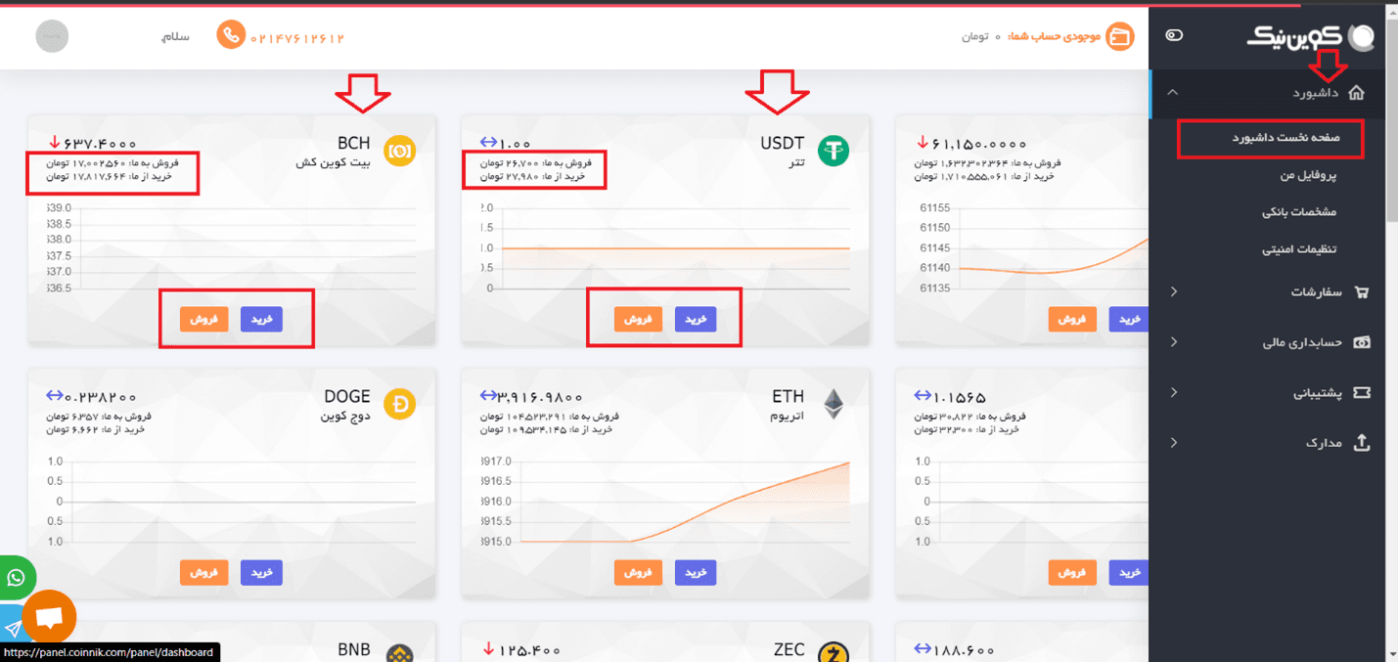Click فروش on the USDT card
The height and width of the screenshot is (662, 1398).
pos(638,319)
